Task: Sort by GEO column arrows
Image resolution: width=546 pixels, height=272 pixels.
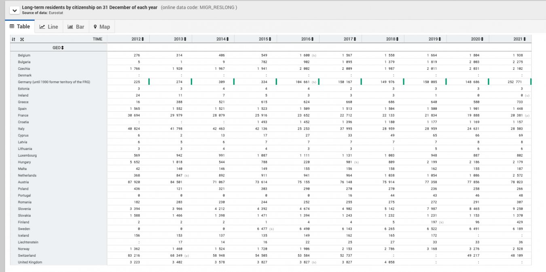Action: coord(62,48)
